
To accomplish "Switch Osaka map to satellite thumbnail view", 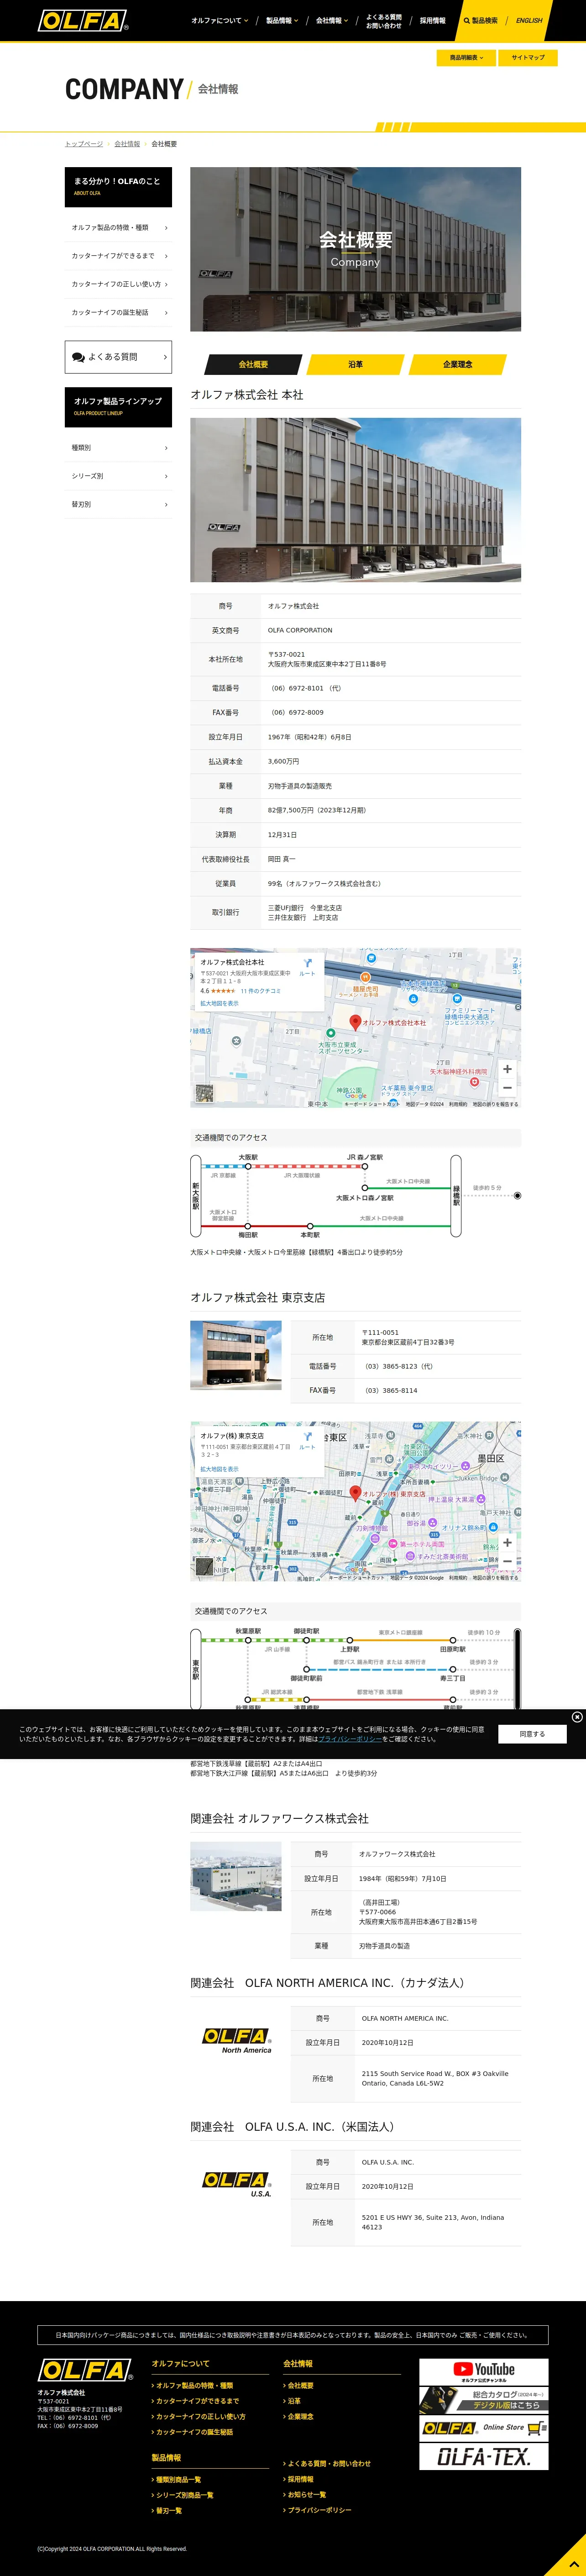I will (204, 1093).
